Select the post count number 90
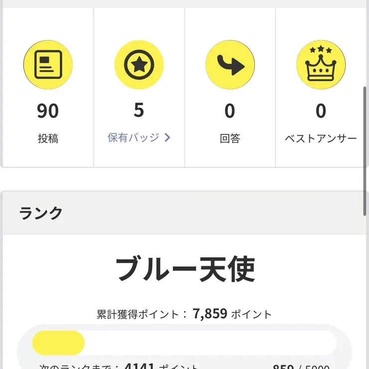This screenshot has width=369, height=369. pyautogui.click(x=48, y=111)
